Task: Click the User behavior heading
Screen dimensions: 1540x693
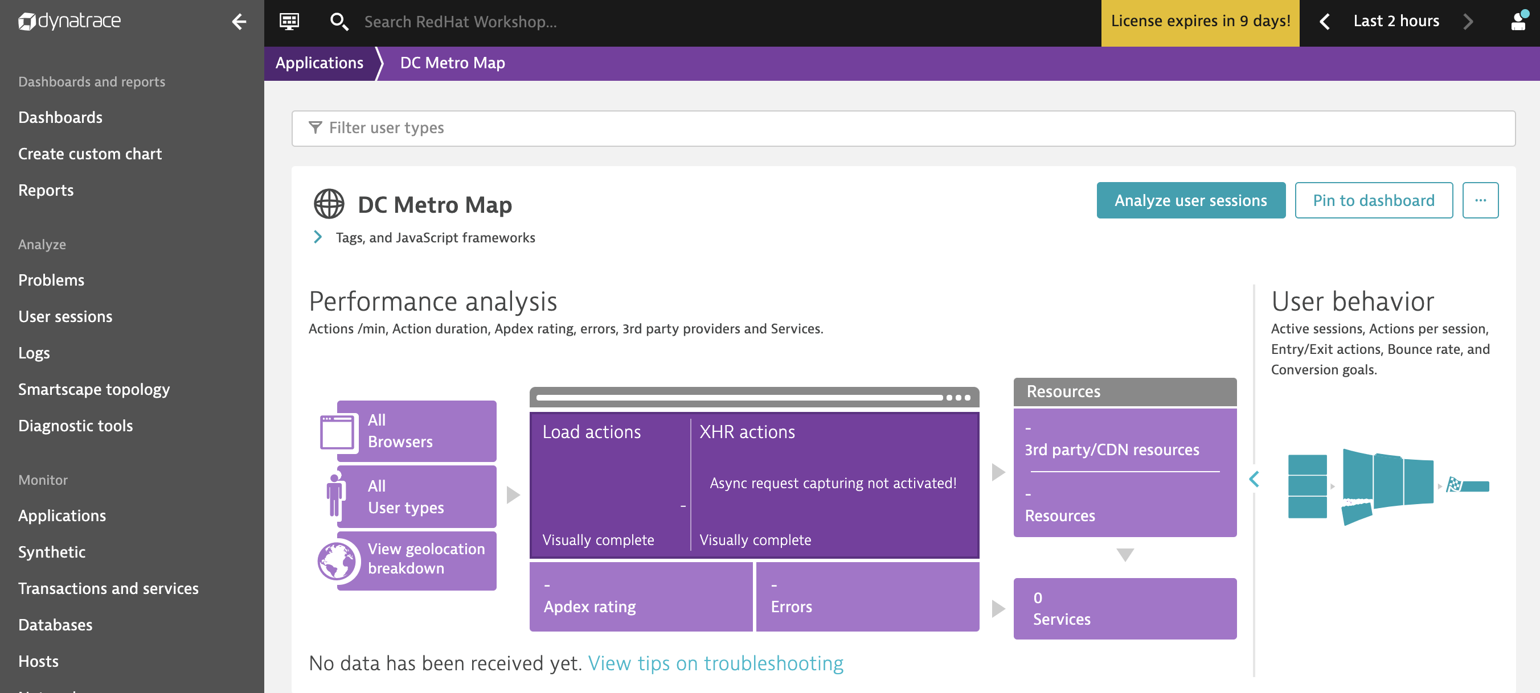Action: coord(1352,301)
